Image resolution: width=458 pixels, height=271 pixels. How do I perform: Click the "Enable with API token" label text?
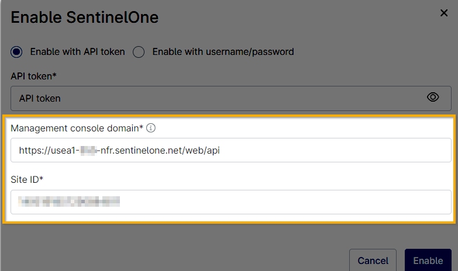pyautogui.click(x=77, y=51)
